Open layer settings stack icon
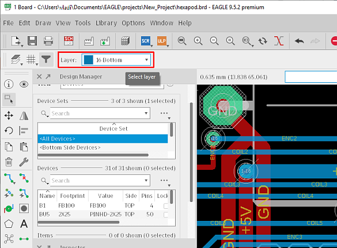The image size is (337, 248). 16,59
